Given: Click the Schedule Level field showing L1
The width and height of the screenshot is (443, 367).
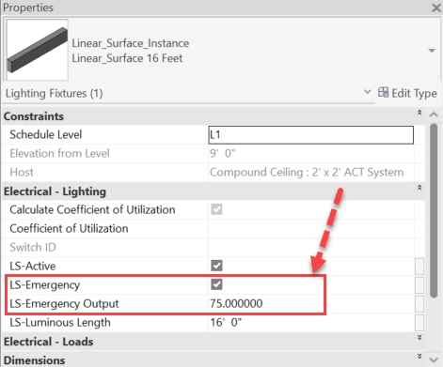Looking at the screenshot, I should 311,135.
